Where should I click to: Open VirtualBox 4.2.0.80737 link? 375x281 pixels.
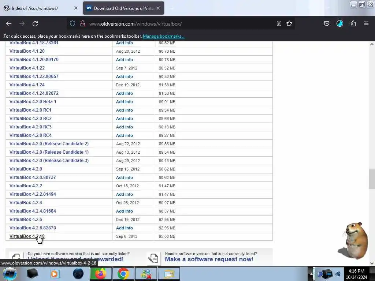coord(33,177)
